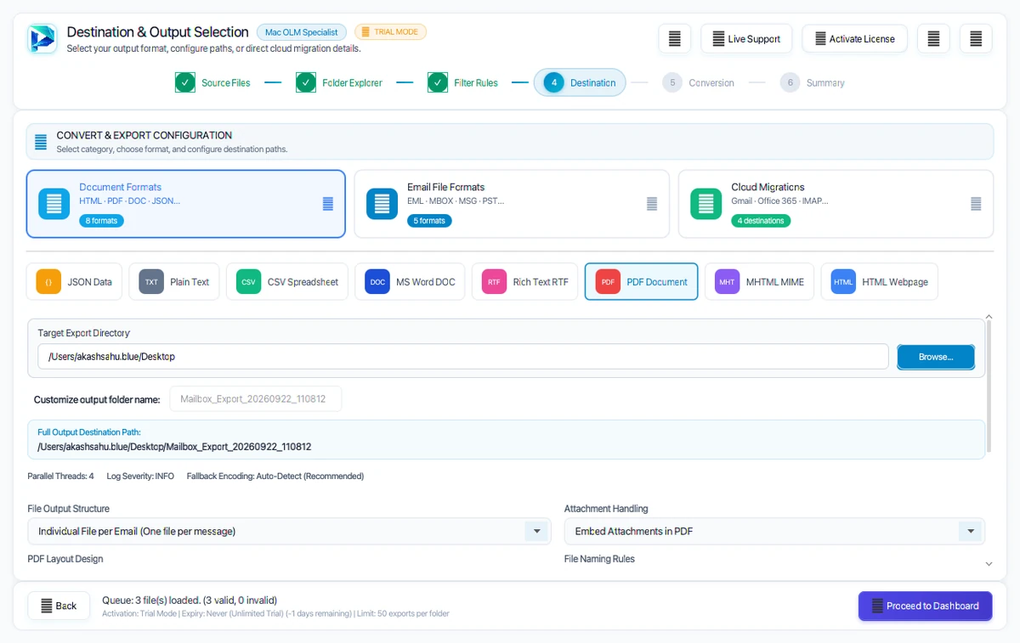
Task: Click the green checkmark beside Folder Explorer
Action: [306, 82]
